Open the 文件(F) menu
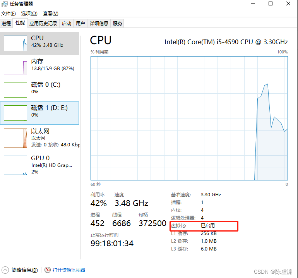Screen dimensions: 298x278 pyautogui.click(x=9, y=14)
